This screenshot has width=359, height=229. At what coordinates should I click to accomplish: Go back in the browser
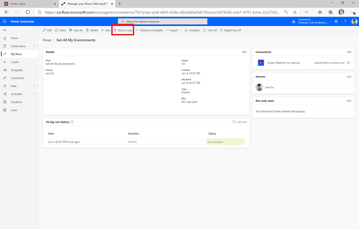point(7,13)
